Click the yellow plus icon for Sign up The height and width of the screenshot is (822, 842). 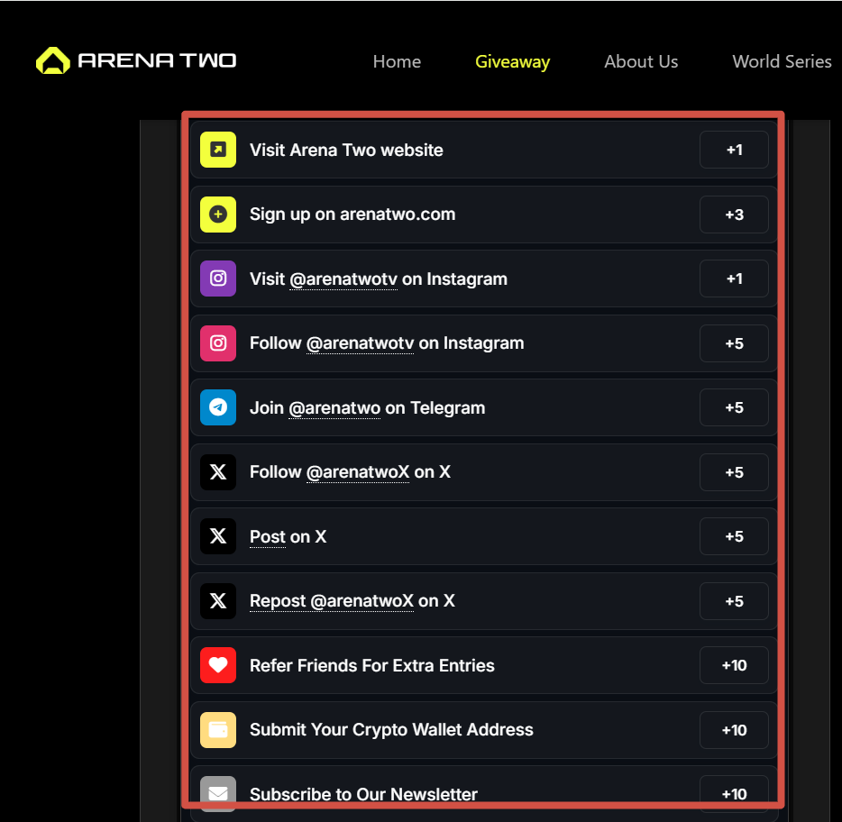[x=218, y=215]
